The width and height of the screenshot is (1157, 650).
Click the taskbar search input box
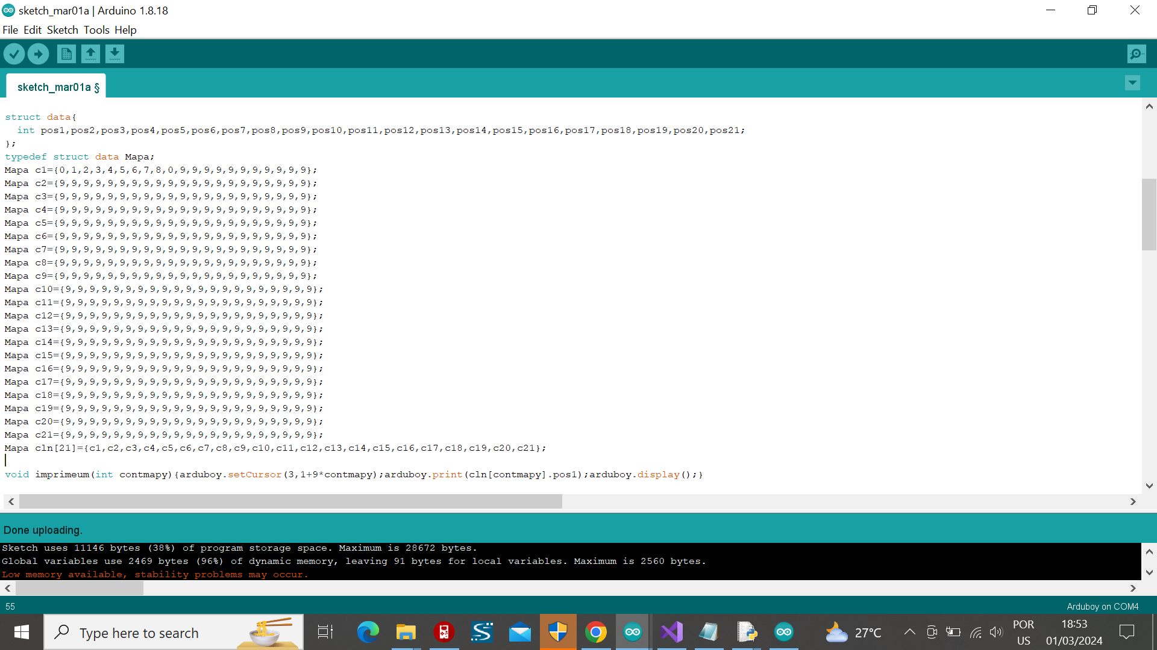[157, 633]
